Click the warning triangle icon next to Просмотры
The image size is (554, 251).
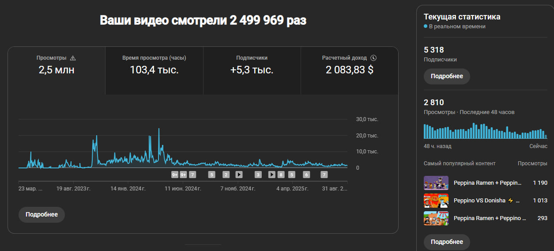tap(73, 58)
